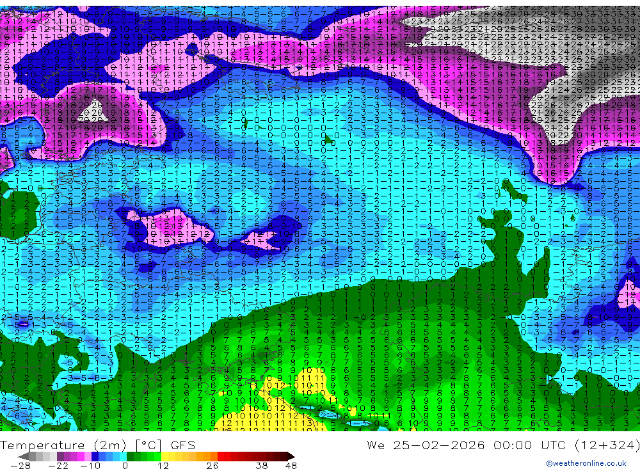640x469 pixels.
Task: Click the dark blue legend swatch at -10
Action: [x=95, y=456]
